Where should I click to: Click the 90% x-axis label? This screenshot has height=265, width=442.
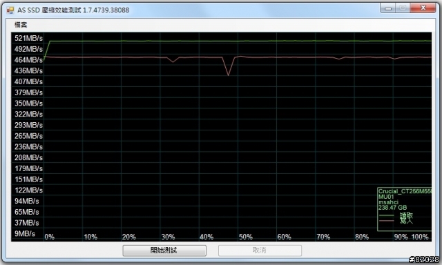[x=401, y=237]
